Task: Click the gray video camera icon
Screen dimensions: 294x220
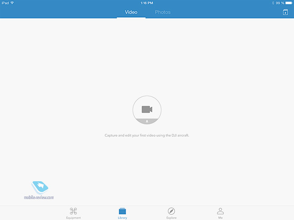Action: point(147,109)
